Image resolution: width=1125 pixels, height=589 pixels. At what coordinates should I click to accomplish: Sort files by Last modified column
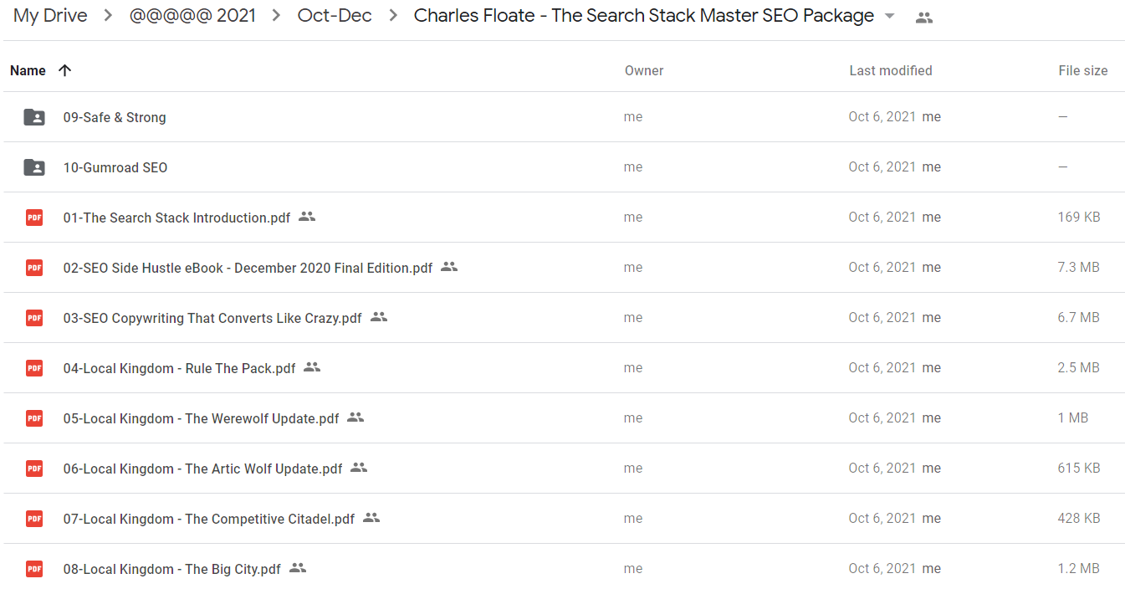tap(891, 71)
